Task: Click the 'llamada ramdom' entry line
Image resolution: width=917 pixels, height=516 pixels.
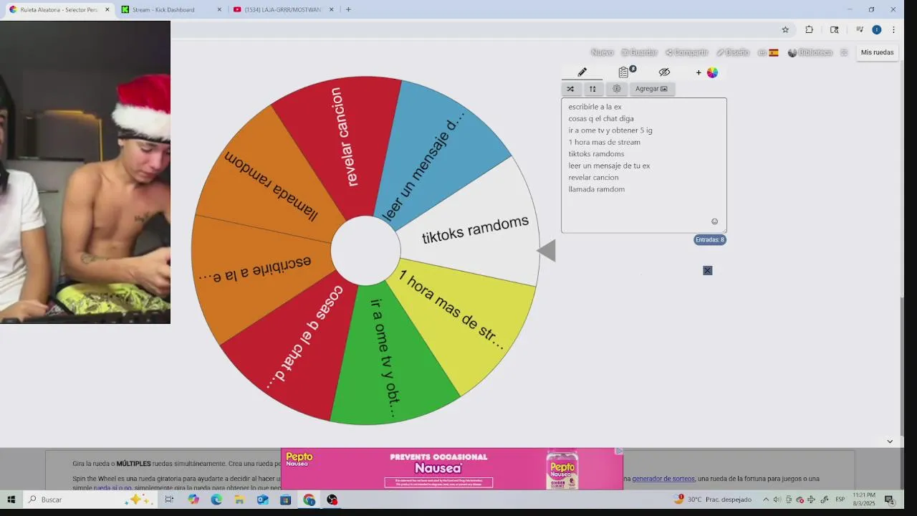Action: click(x=596, y=189)
